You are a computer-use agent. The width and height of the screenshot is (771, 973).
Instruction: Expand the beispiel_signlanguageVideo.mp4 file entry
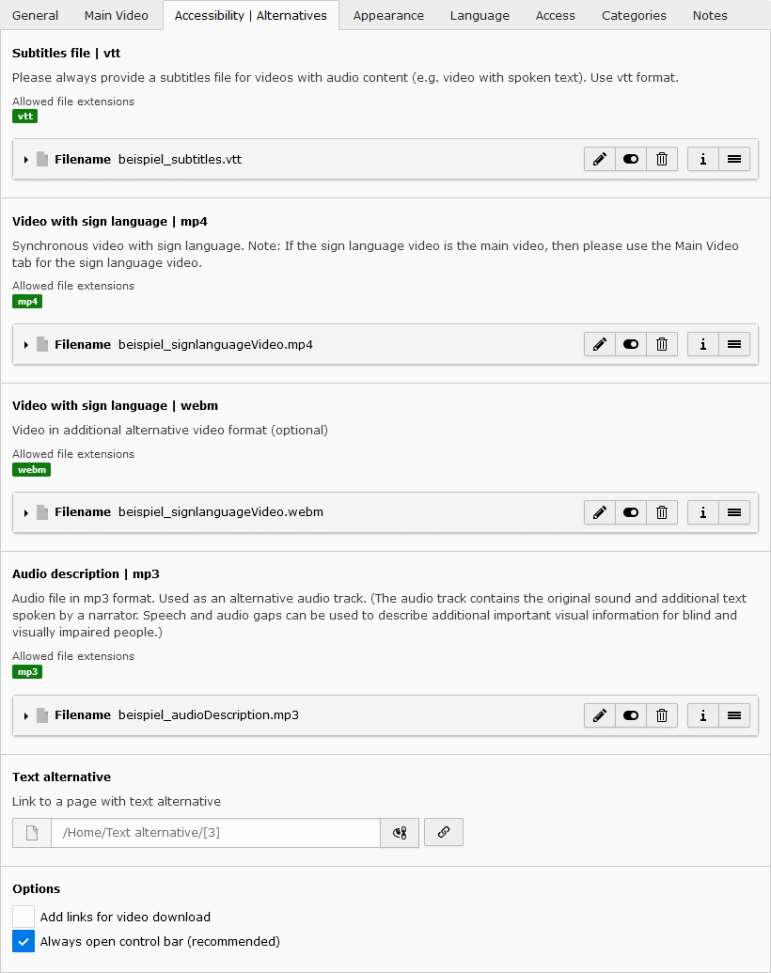[x=26, y=344]
